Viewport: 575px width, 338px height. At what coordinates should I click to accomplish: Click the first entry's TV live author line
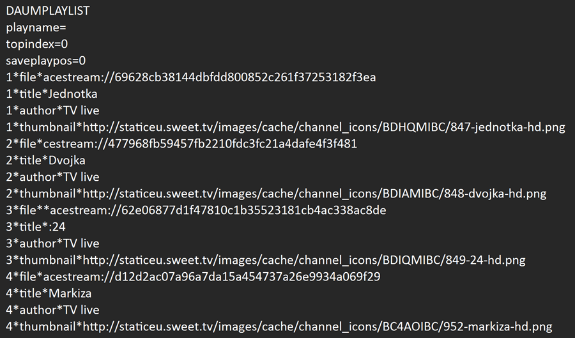[53, 111]
